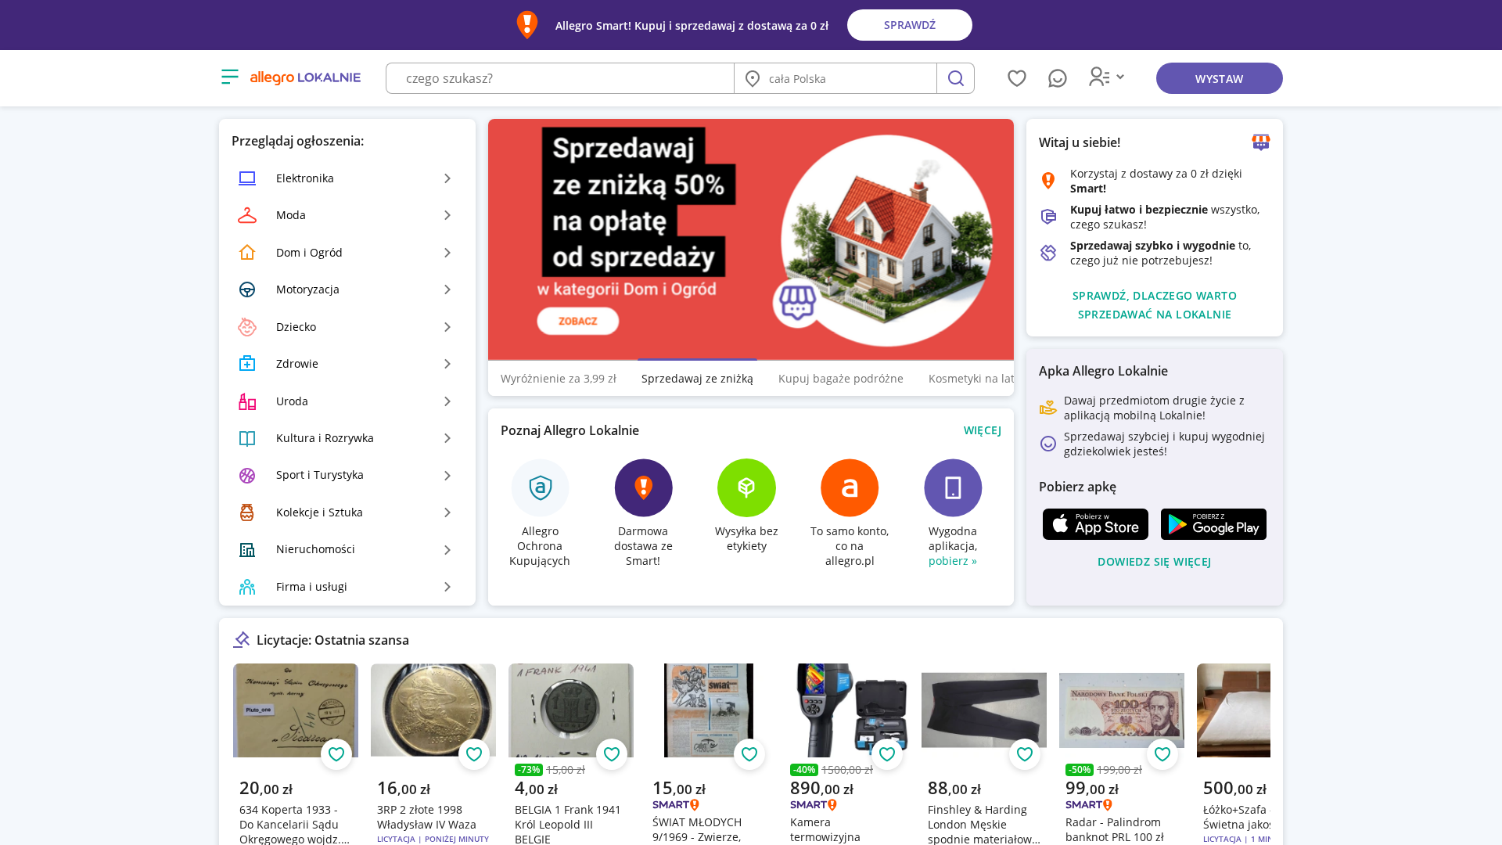Click the Kolekcje i Sztuka vase icon
This screenshot has width=1502, height=845.
coord(247,512)
